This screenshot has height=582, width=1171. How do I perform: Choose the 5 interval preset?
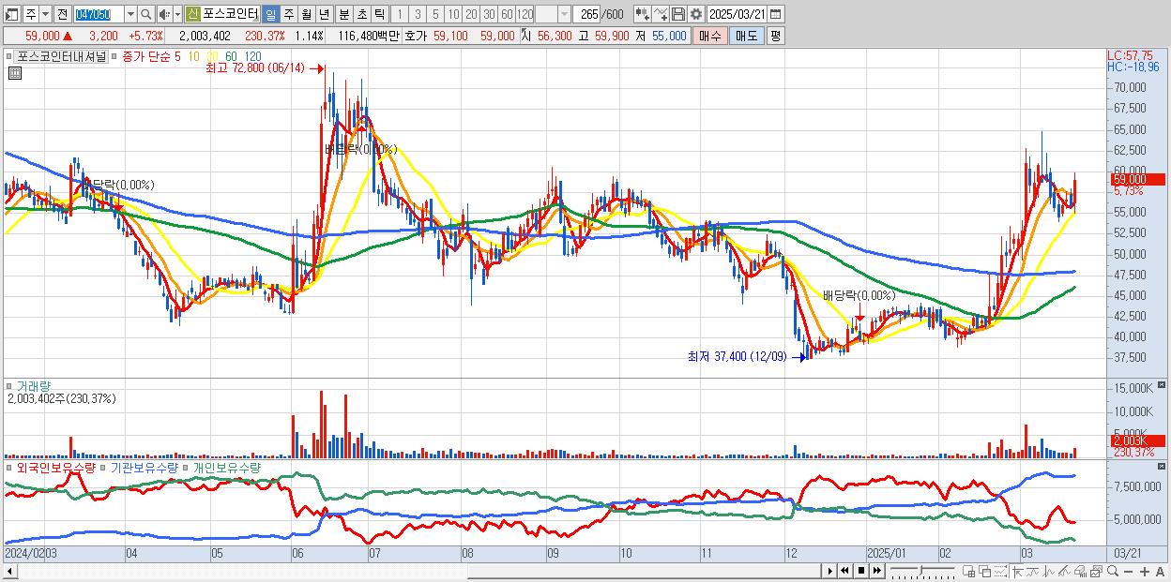(x=435, y=14)
